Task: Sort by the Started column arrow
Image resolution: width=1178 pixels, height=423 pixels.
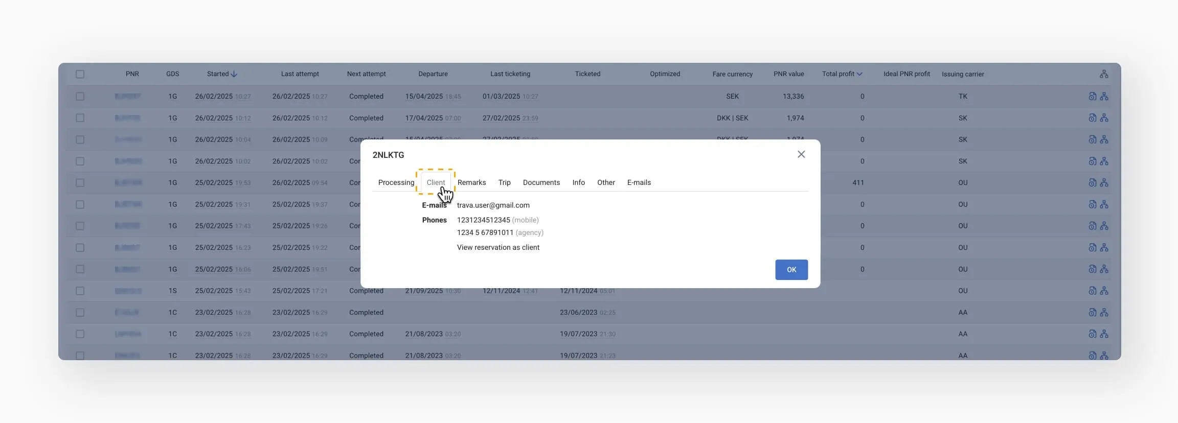Action: click(x=234, y=74)
